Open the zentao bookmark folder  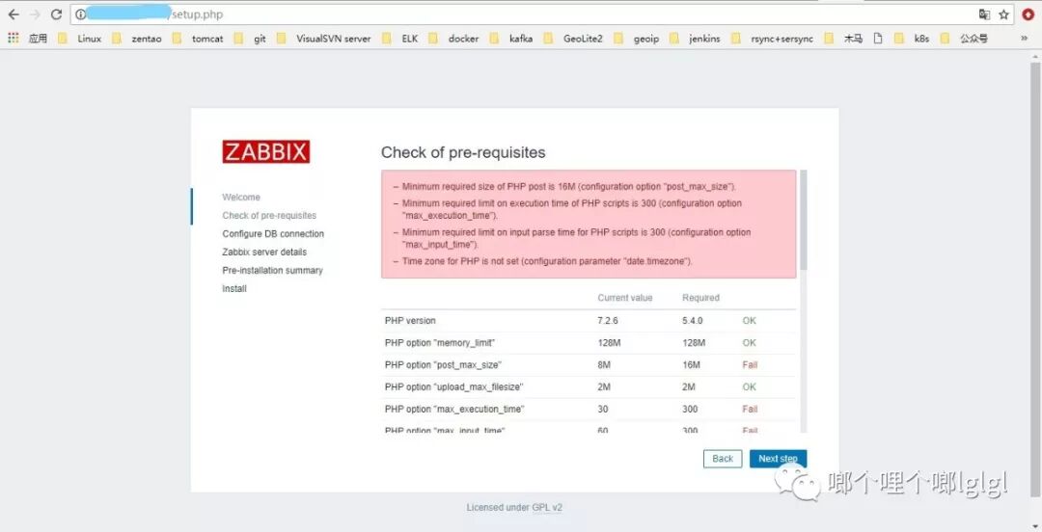click(x=136, y=39)
